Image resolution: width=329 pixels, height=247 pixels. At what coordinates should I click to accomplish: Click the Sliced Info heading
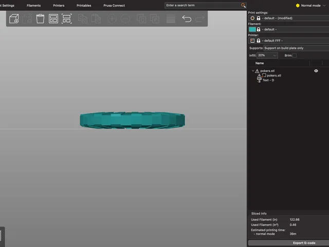[259, 214]
